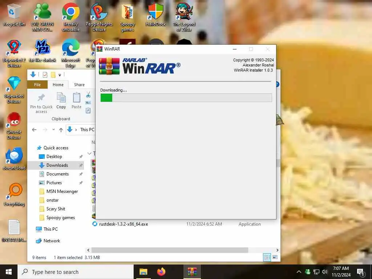Open the EVIL GREEN MEN CO desktop shortcut
372x279 pixels.
(42, 17)
